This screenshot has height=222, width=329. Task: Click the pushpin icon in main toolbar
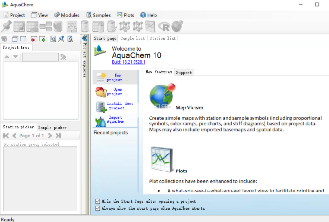tap(7, 26)
